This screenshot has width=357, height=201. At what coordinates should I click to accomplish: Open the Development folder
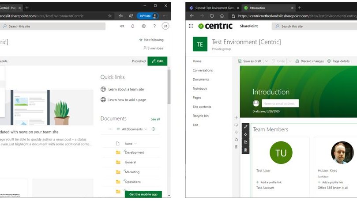(x=134, y=152)
